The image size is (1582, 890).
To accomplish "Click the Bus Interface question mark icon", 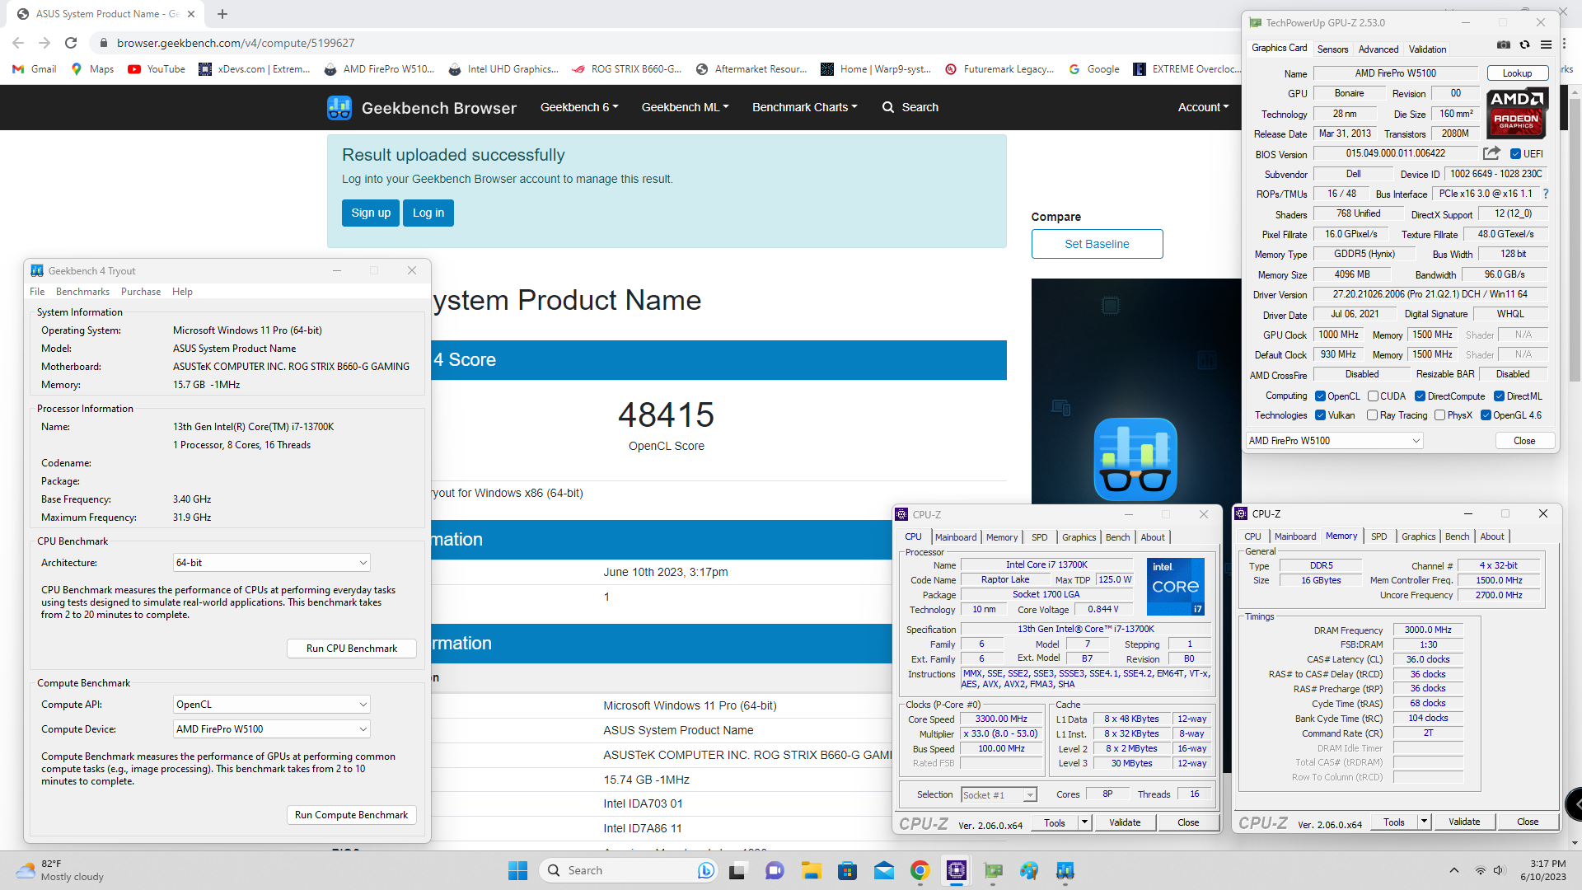I will point(1546,194).
